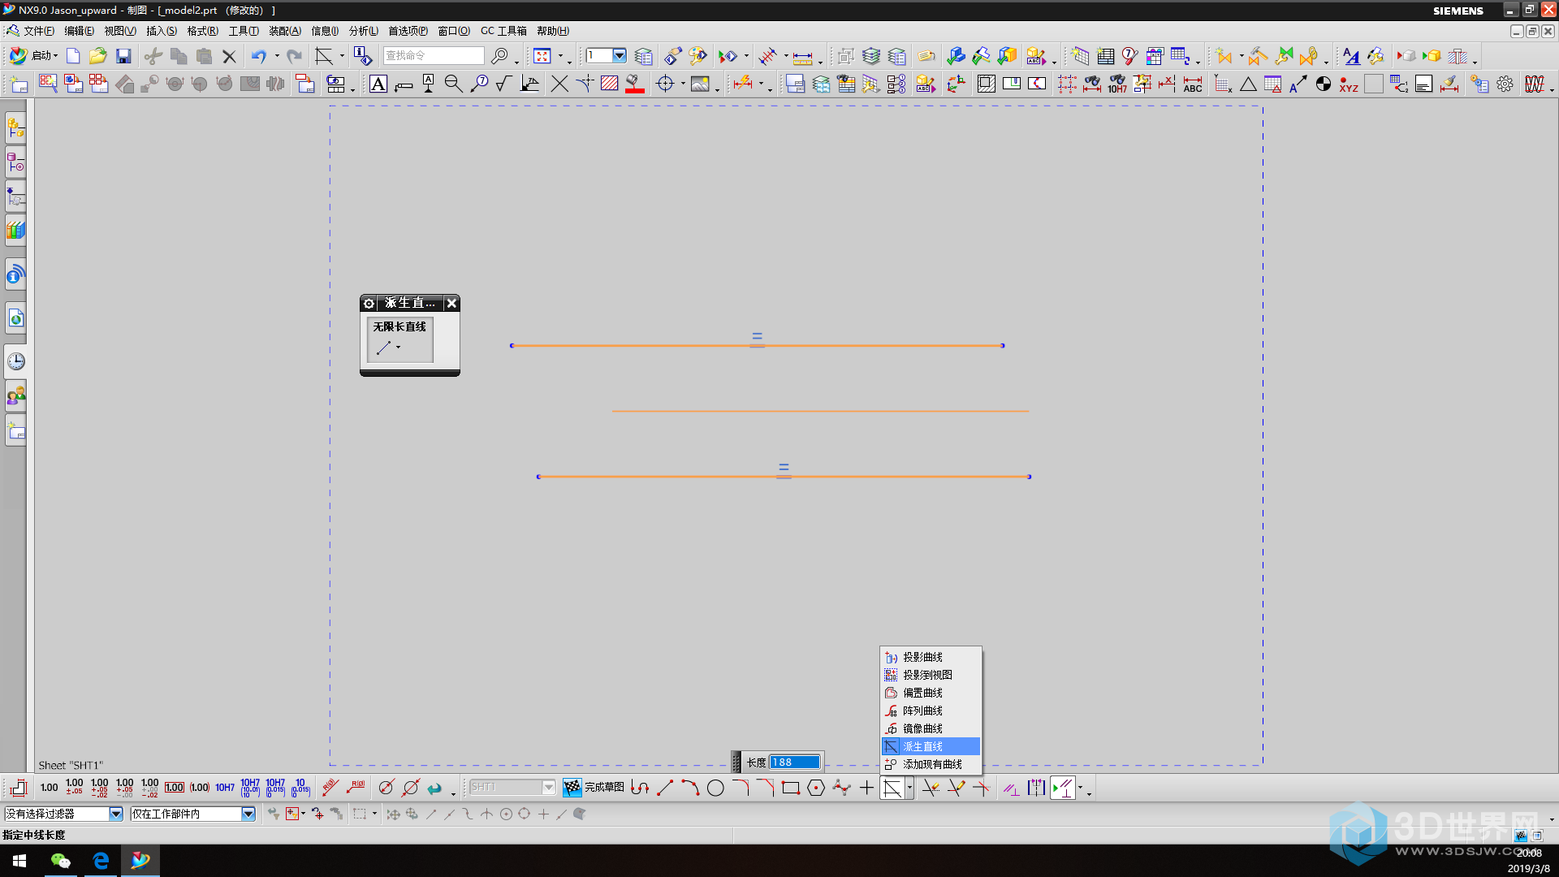Select the Line sketch tool
The image size is (1559, 877).
click(x=665, y=788)
